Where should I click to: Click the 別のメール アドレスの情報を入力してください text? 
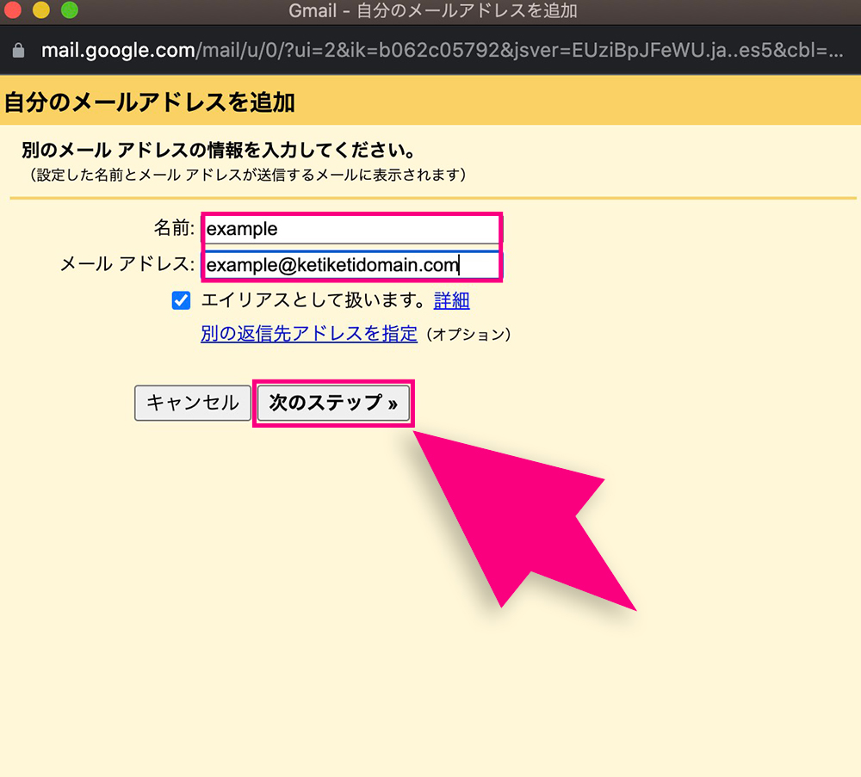pos(219,150)
